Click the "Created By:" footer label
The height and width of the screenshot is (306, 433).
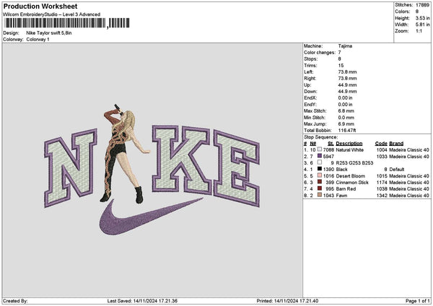pyautogui.click(x=15, y=301)
